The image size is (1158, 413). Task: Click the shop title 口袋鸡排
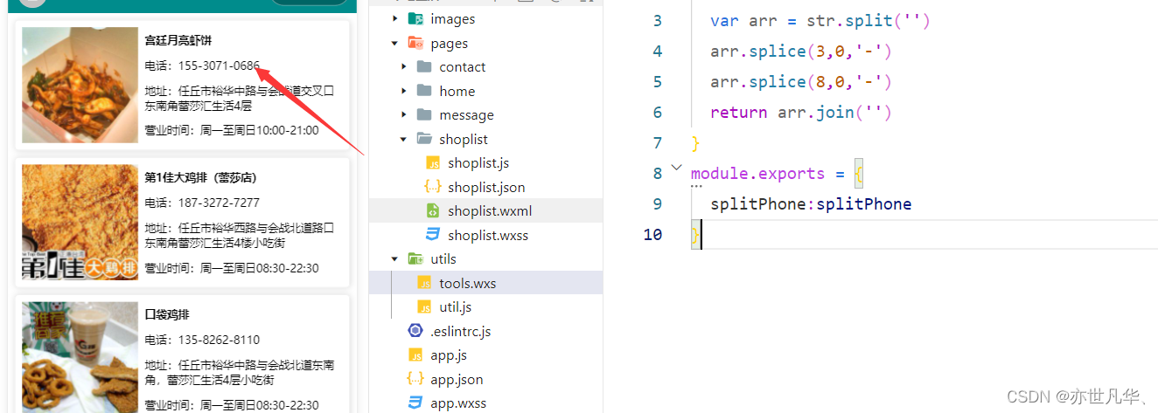click(167, 314)
